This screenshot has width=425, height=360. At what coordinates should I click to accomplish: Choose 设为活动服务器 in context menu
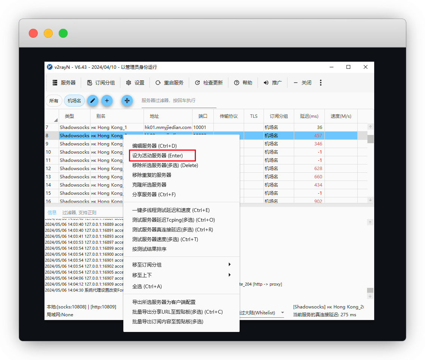tap(157, 156)
